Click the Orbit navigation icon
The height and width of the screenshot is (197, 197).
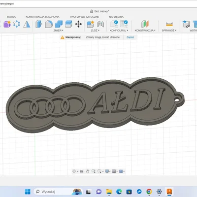74,171
